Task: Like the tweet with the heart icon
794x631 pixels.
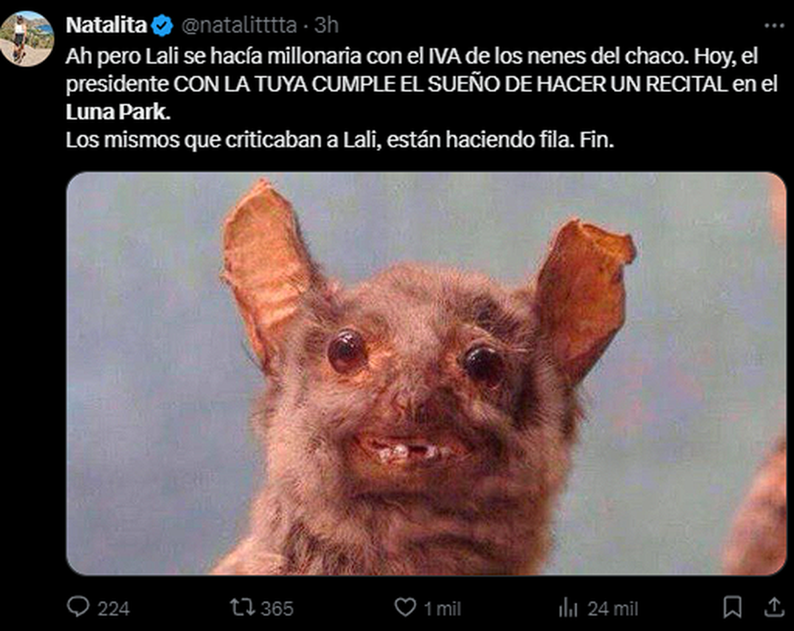Action: (405, 607)
